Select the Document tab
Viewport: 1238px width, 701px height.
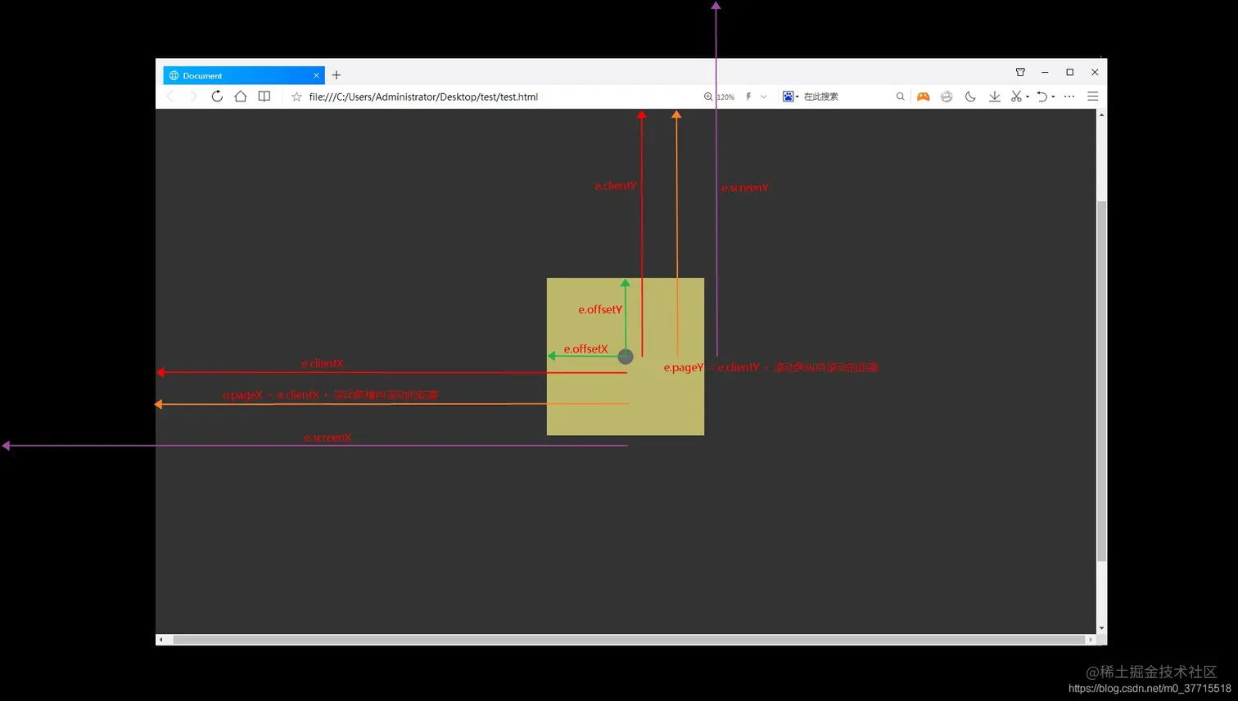[244, 75]
